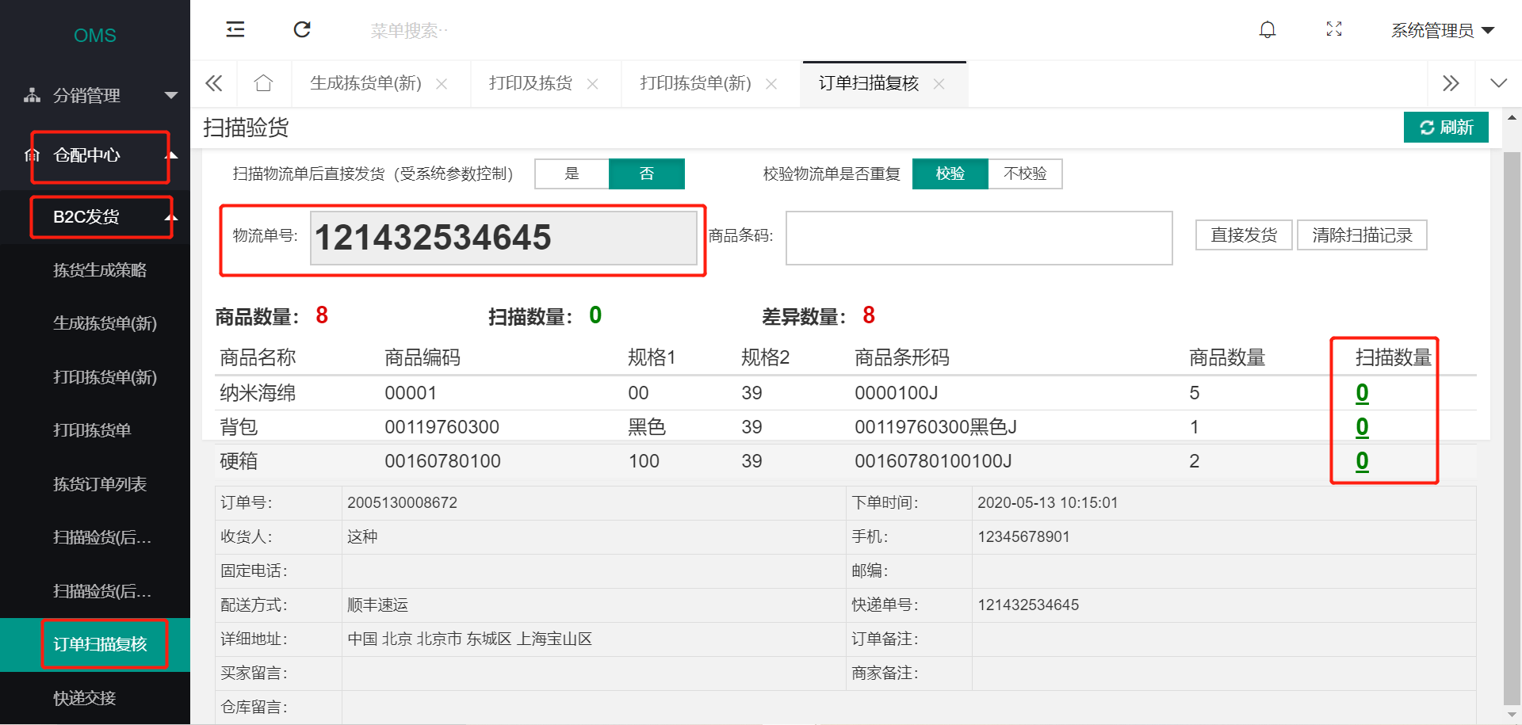Screen dimensions: 1522x725
Task: Click the page scrollbar up arrow
Action: pos(1512,117)
